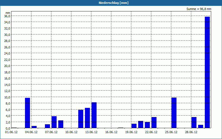Select the 16,0 y-axis value
The height and width of the screenshot is (139, 222).
[7, 78]
